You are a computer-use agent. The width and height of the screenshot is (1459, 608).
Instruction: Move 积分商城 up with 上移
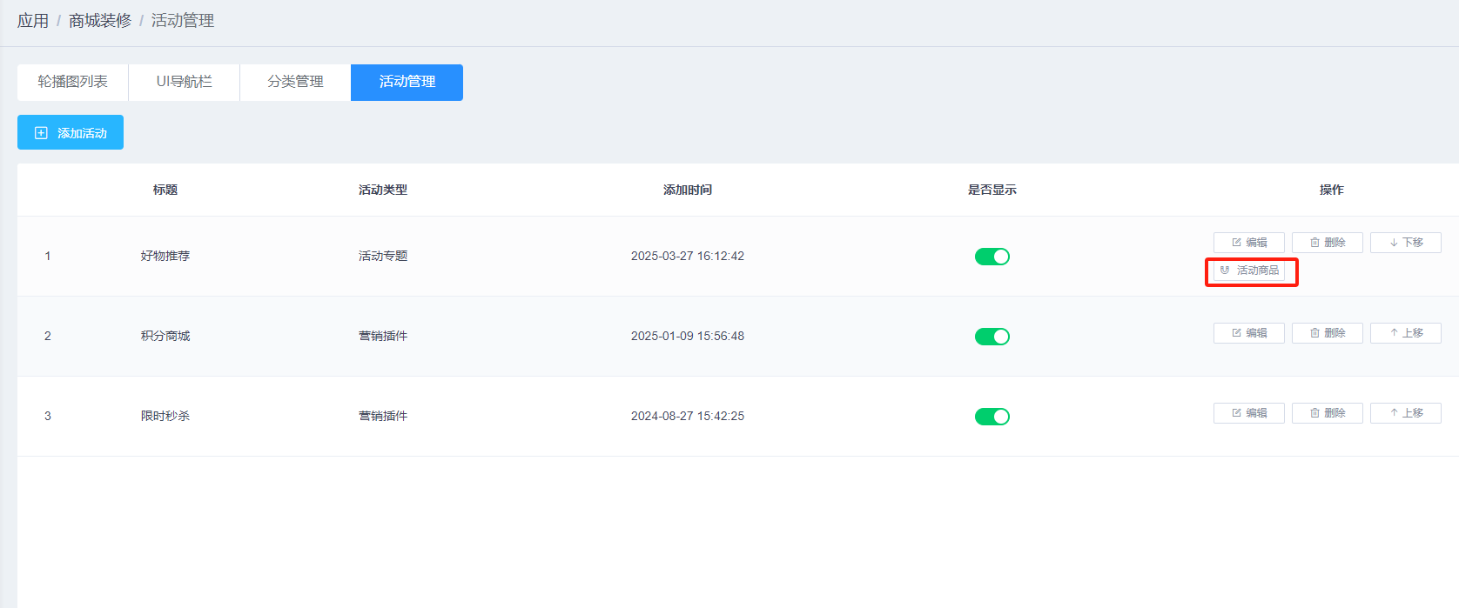point(1405,333)
